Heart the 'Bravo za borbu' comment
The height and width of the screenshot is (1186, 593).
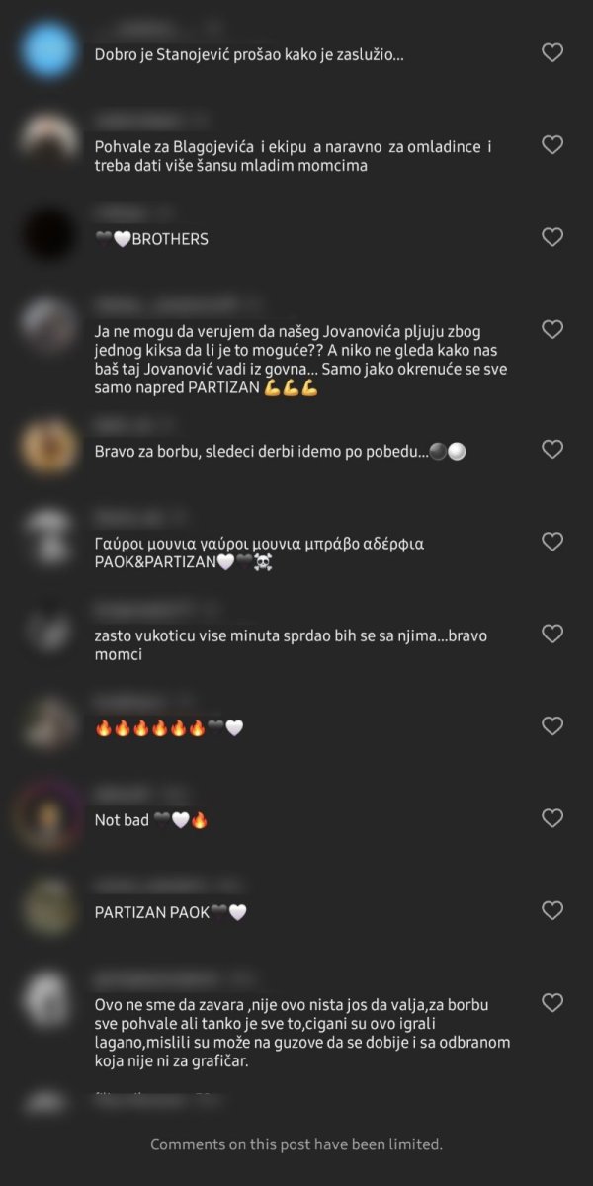coord(552,449)
